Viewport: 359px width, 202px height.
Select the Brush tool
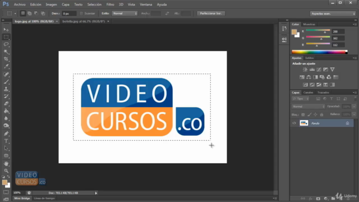pos(6,81)
